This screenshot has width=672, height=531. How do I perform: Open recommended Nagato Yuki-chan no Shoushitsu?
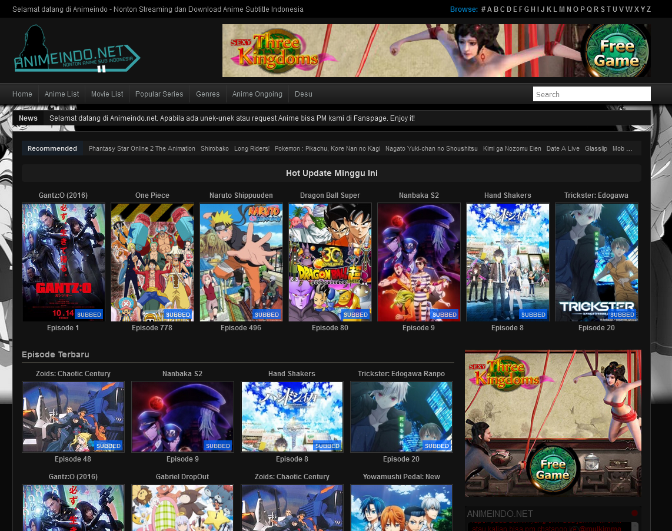point(431,148)
